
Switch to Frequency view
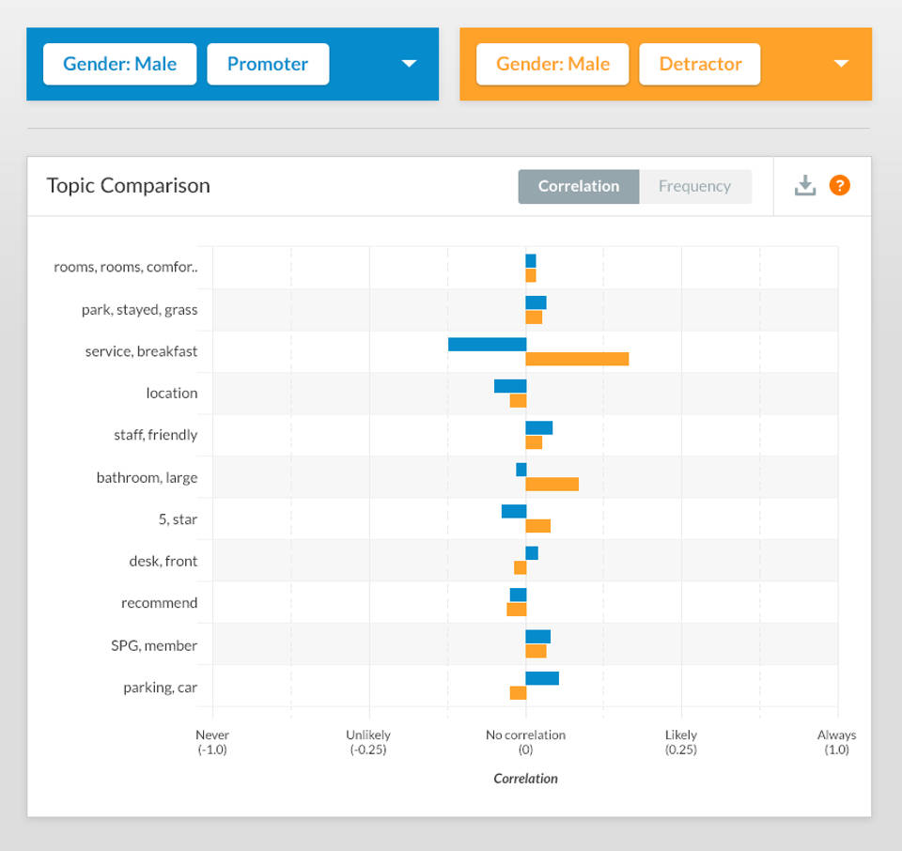coord(694,186)
